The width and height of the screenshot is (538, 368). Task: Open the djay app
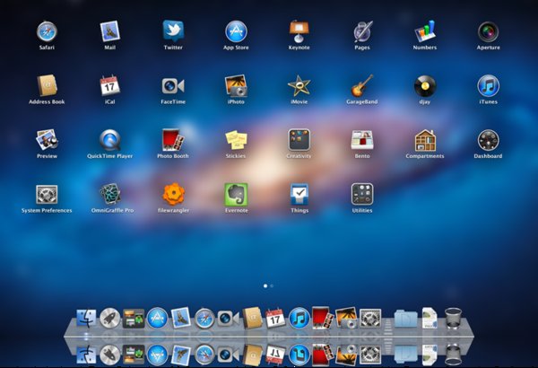[x=425, y=86]
